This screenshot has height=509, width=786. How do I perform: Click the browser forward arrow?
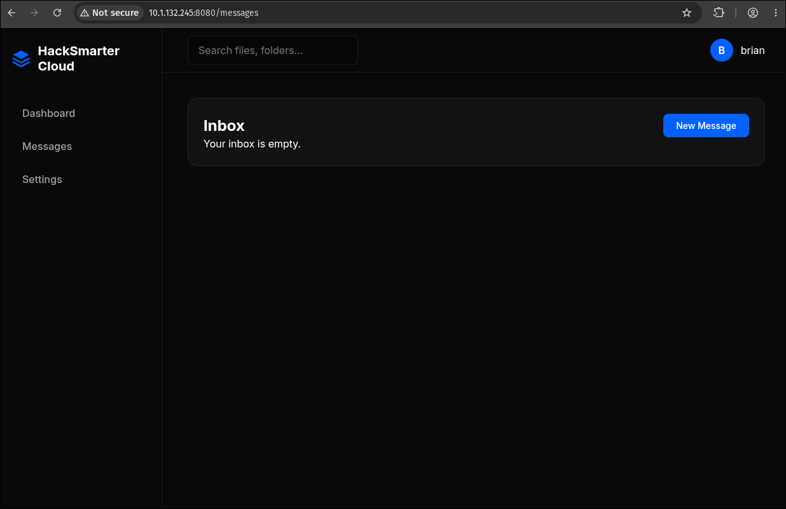point(34,13)
